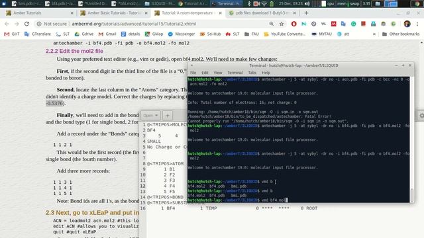This screenshot has width=424, height=238.
Task: Click the red Opera extension icon
Action: point(293,24)
